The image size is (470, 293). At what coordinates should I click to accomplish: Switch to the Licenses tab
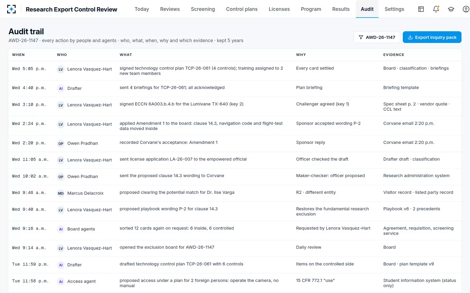coord(279,9)
